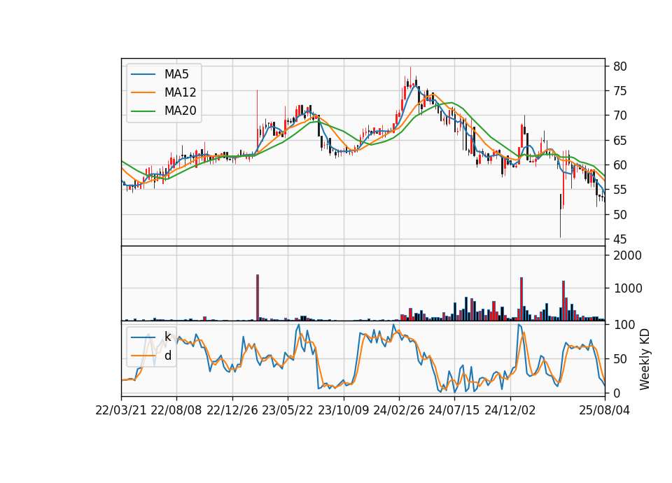Click the price axis value 75

tap(620, 91)
